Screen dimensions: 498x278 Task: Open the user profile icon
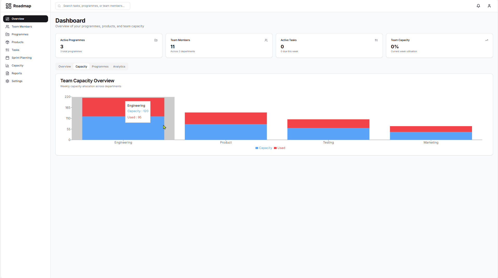489,6
